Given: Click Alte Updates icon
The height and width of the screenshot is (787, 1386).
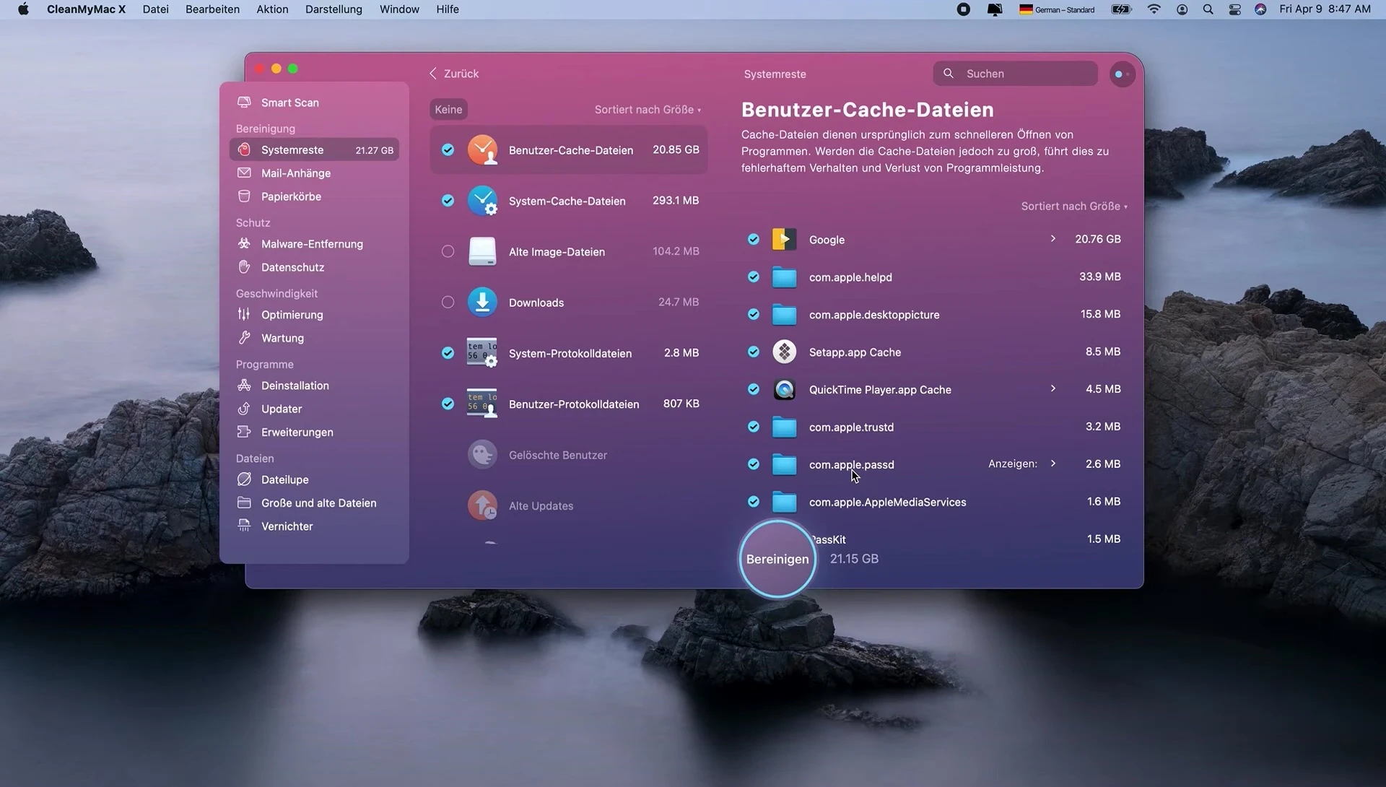Looking at the screenshot, I should pyautogui.click(x=482, y=505).
